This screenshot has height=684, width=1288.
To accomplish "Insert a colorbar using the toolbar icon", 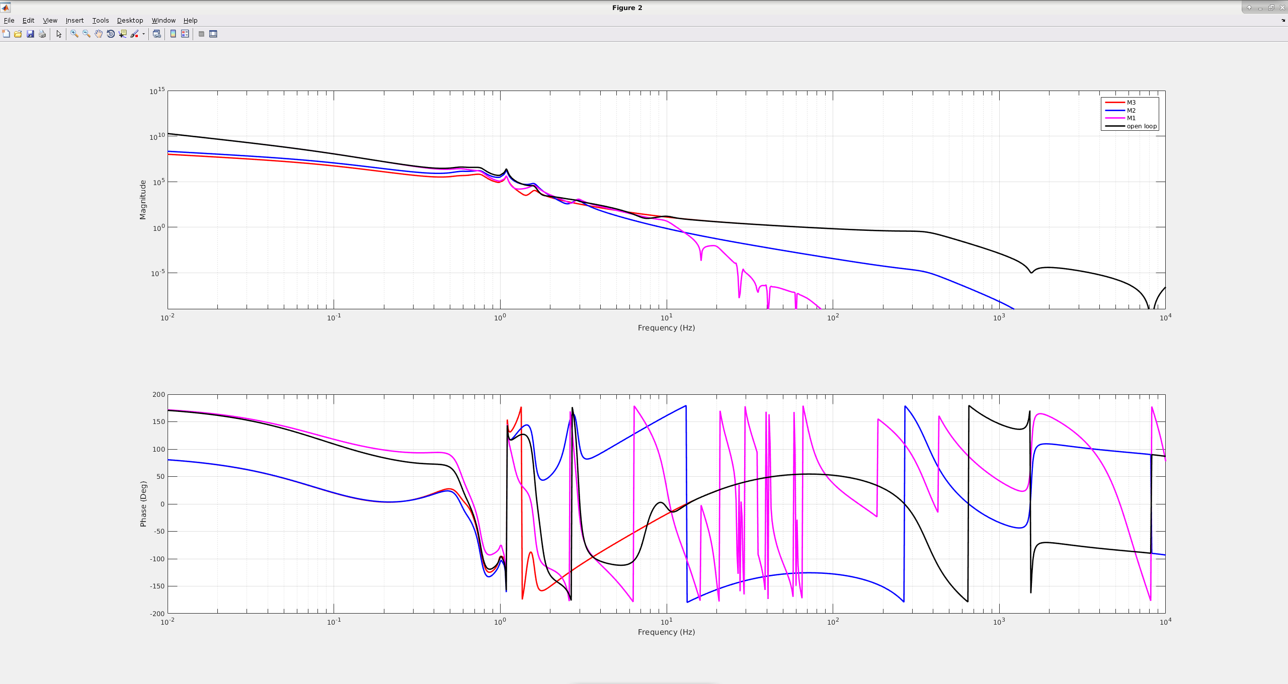I will (173, 34).
